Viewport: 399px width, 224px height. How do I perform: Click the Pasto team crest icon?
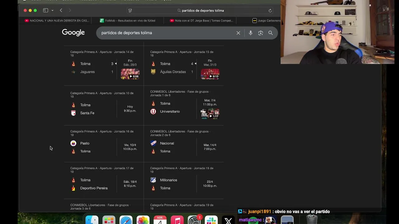click(73, 143)
